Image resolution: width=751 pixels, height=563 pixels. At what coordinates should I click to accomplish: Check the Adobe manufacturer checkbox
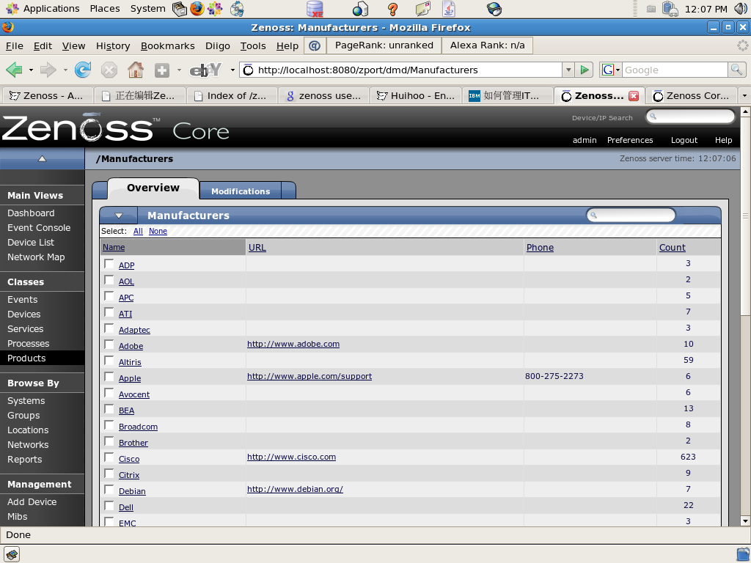pyautogui.click(x=109, y=345)
